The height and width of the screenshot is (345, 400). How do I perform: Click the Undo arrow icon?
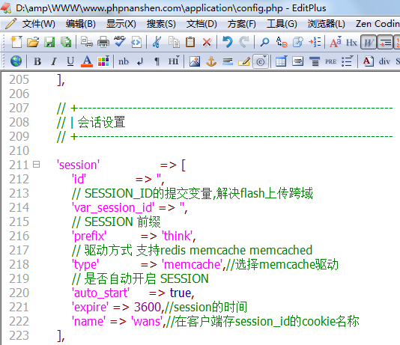(227, 42)
